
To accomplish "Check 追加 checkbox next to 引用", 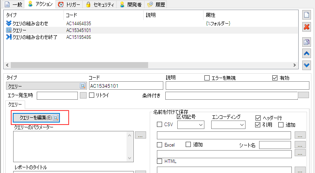I will coord(281,125).
